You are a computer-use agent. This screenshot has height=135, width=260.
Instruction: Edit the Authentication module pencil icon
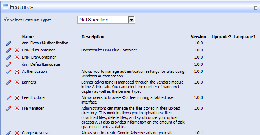9,72
